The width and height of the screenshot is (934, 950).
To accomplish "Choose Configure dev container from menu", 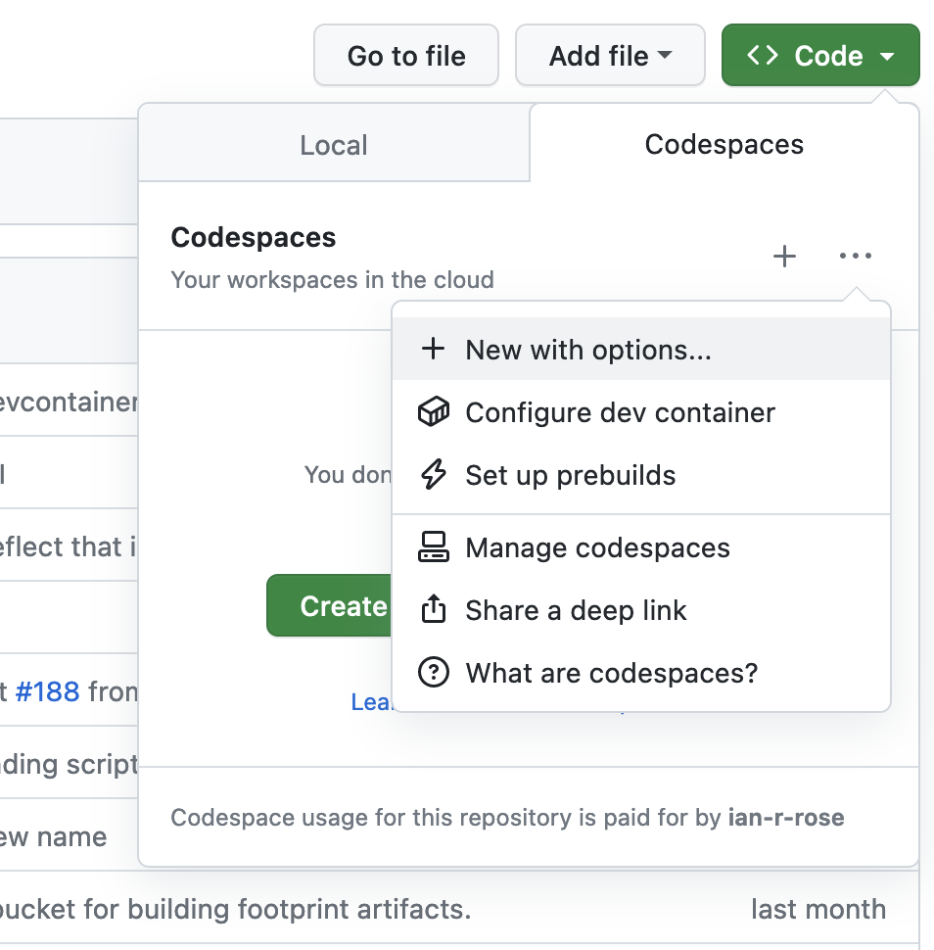I will pyautogui.click(x=641, y=412).
